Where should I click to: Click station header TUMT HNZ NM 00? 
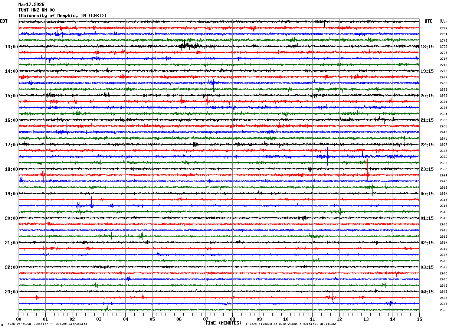pos(36,10)
